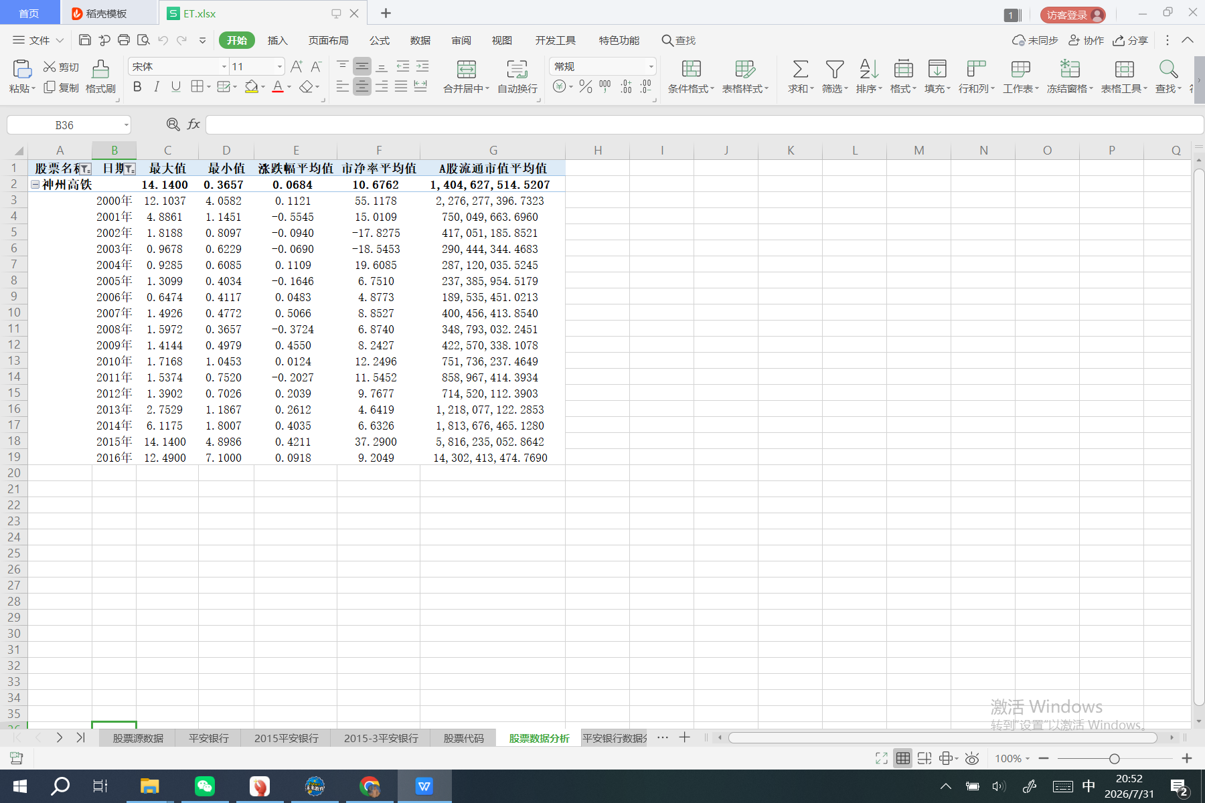Select column G header
The height and width of the screenshot is (803, 1205).
click(493, 151)
